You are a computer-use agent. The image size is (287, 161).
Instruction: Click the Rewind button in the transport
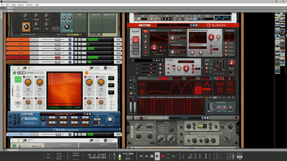pos(141,156)
